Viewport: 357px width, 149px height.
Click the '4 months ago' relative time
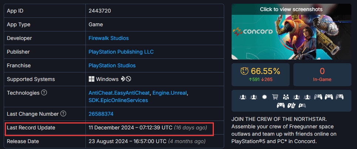[187, 141]
